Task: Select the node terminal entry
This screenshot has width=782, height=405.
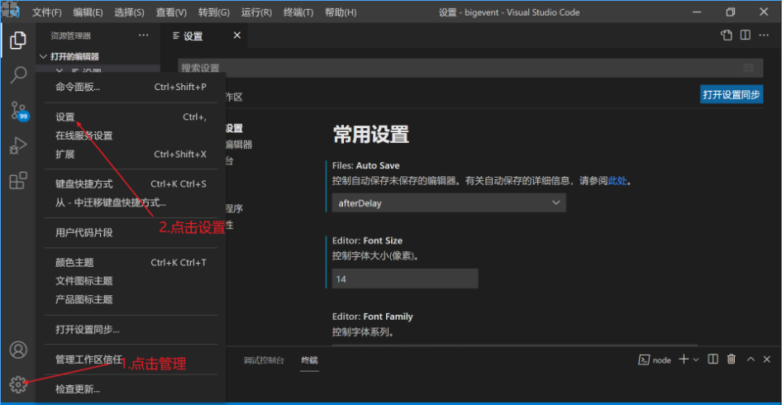Action: tap(656, 360)
